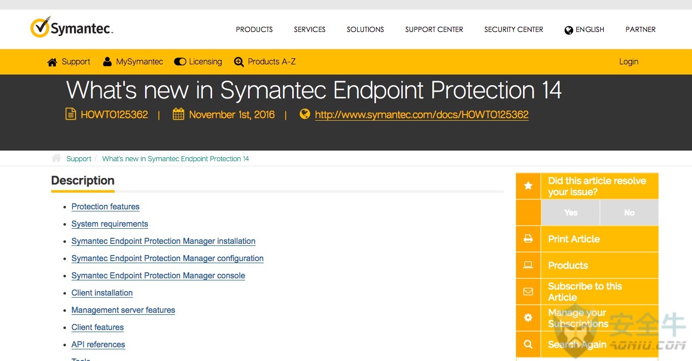Click the laptop icon beside Products

tap(528, 265)
